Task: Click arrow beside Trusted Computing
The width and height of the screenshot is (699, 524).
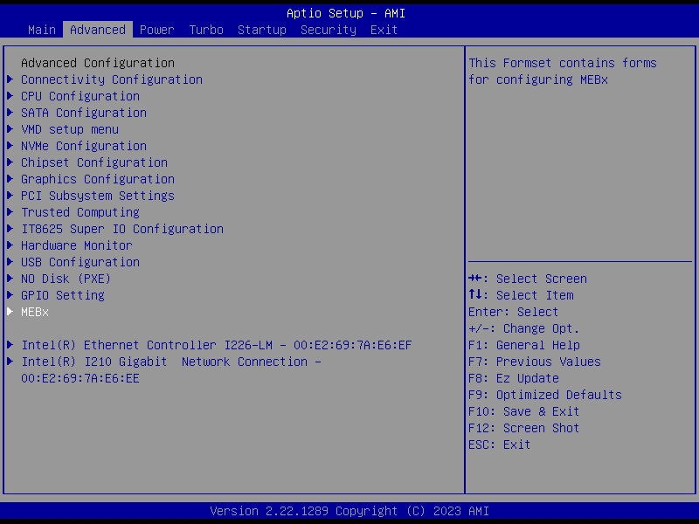Action: point(10,212)
